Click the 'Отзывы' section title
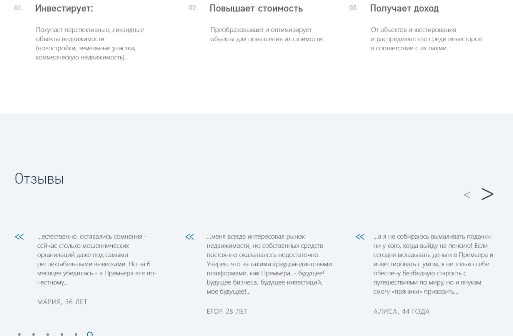 [39, 179]
